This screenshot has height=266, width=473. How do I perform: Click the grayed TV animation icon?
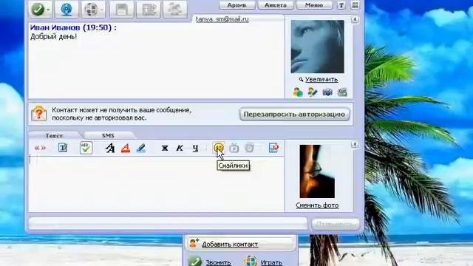click(x=234, y=148)
